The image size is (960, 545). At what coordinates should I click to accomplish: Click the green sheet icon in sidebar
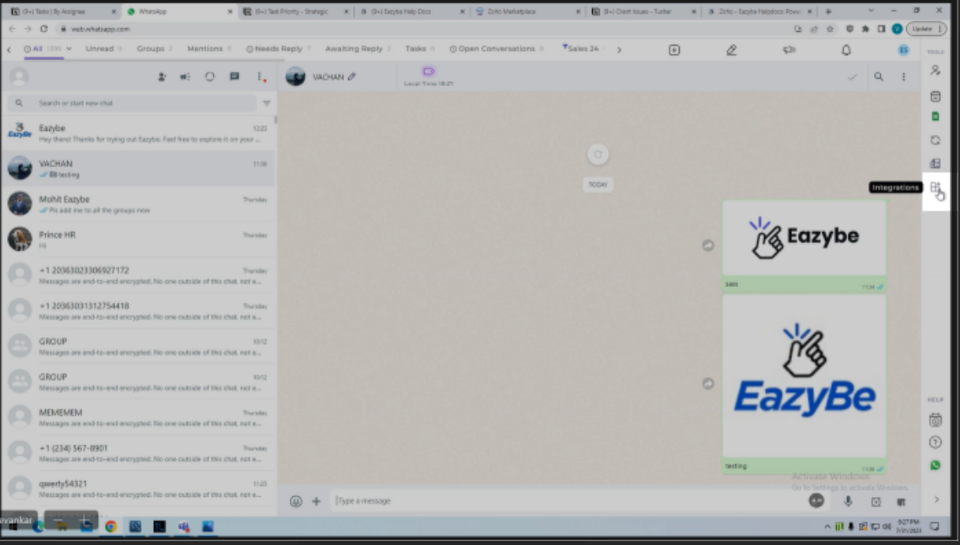point(936,117)
